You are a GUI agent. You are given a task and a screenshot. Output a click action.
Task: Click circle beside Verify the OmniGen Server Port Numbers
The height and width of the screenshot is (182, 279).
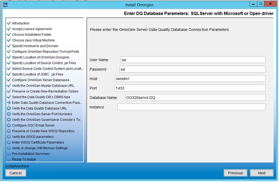tap(9, 114)
